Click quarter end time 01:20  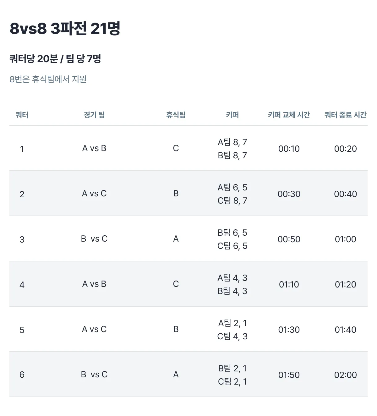pyautogui.click(x=346, y=284)
